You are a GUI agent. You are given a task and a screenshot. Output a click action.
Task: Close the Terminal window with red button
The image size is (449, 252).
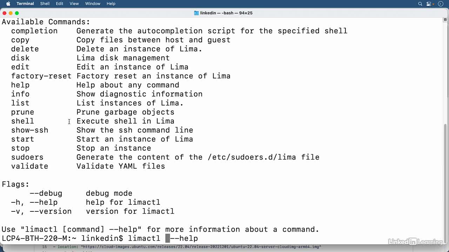tap(4, 13)
